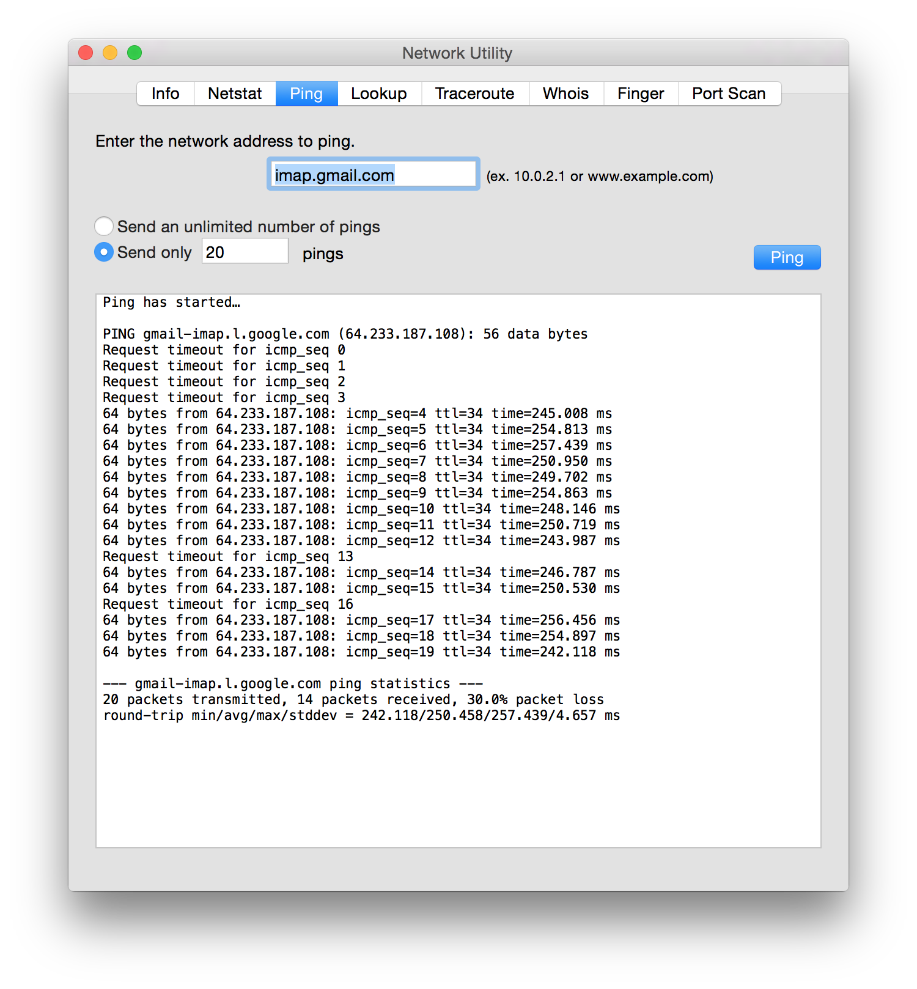Screen dimensions: 917x989
Task: Minimize the Network Utility window
Action: [x=110, y=53]
